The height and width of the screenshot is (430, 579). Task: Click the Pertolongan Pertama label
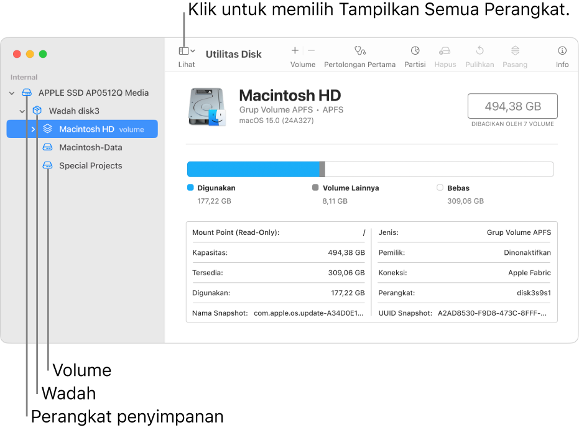359,65
